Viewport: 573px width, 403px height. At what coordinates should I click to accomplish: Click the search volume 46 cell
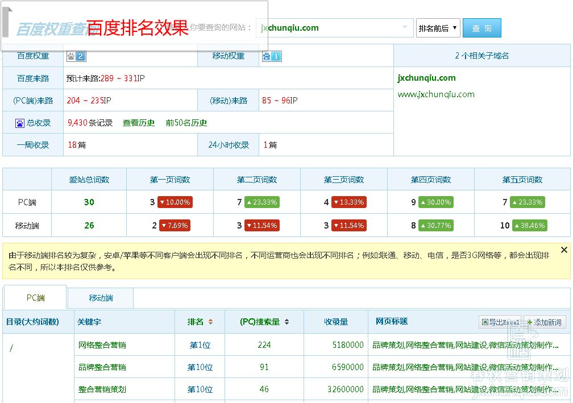[264, 389]
